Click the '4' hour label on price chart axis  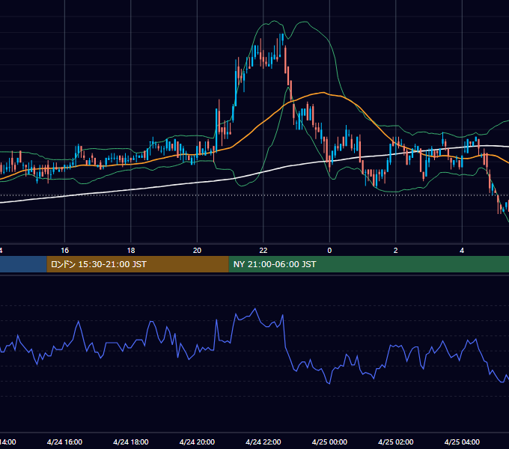pyautogui.click(x=462, y=251)
